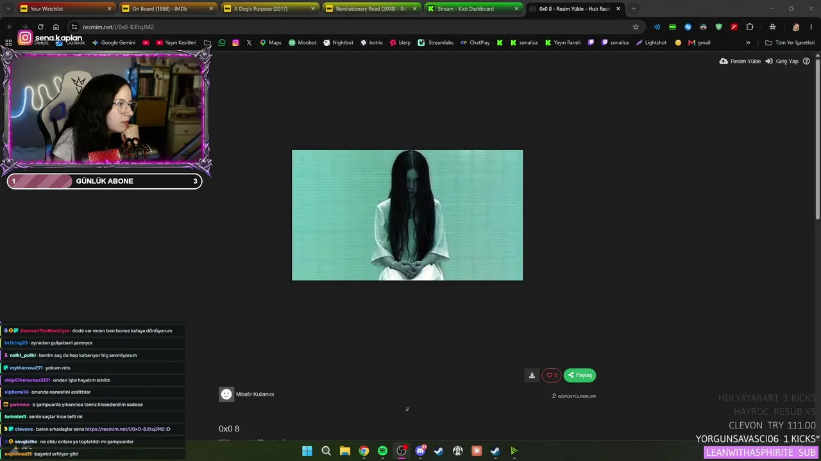Open the X (Twitter) bookmark icon

(x=249, y=43)
